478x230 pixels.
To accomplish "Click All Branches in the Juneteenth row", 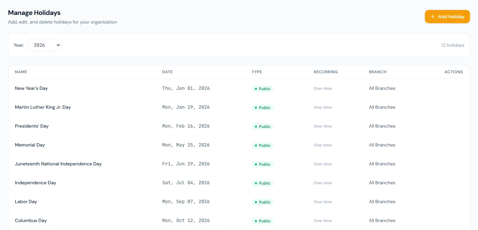I will (382, 164).
